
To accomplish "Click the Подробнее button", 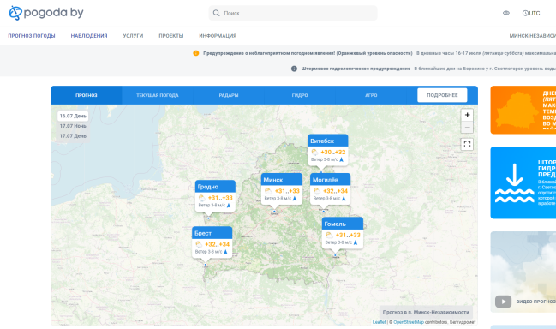I will point(442,95).
